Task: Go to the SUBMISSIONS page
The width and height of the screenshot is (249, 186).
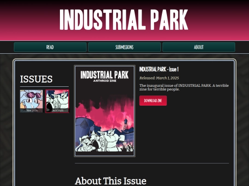Action: [125, 47]
